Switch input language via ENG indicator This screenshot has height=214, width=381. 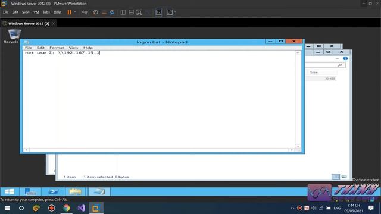pos(337,208)
